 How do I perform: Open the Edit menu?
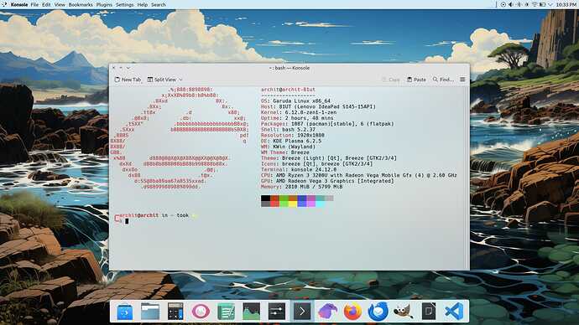(46, 5)
